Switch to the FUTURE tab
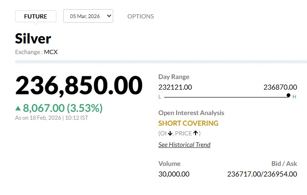The width and height of the screenshot is (307, 195). tap(36, 16)
